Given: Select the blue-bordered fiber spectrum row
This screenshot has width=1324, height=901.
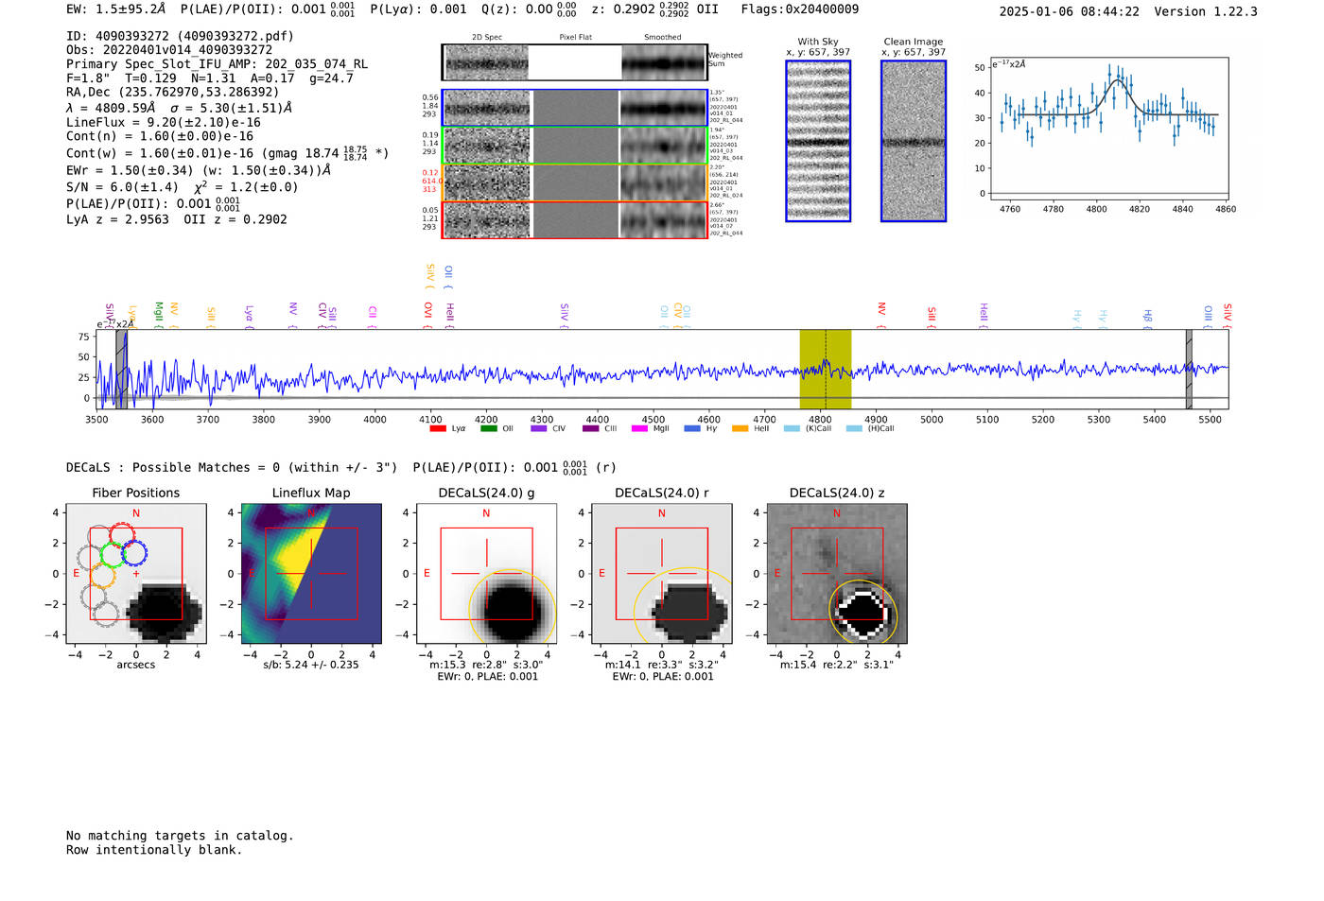Looking at the screenshot, I should [574, 108].
